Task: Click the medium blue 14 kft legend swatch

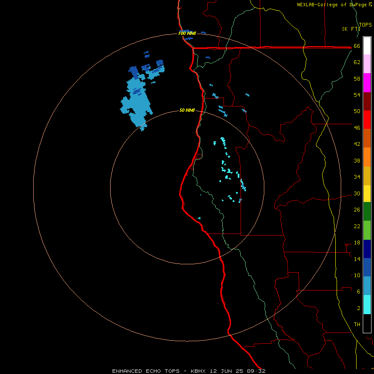Action: (x=367, y=267)
